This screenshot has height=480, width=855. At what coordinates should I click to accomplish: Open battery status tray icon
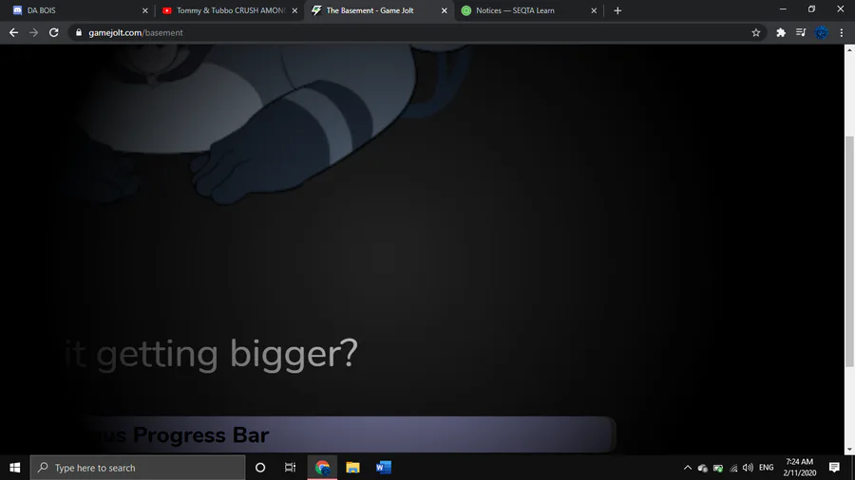click(718, 468)
